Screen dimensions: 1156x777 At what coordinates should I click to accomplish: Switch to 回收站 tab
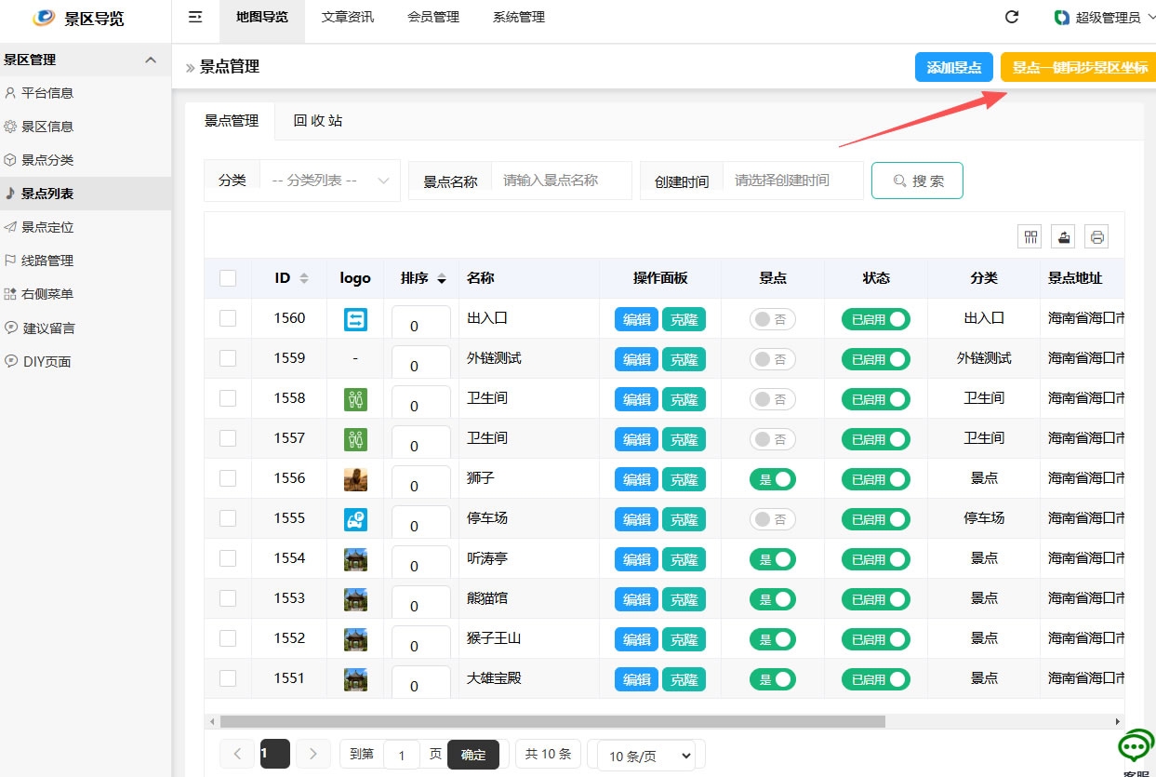point(318,121)
